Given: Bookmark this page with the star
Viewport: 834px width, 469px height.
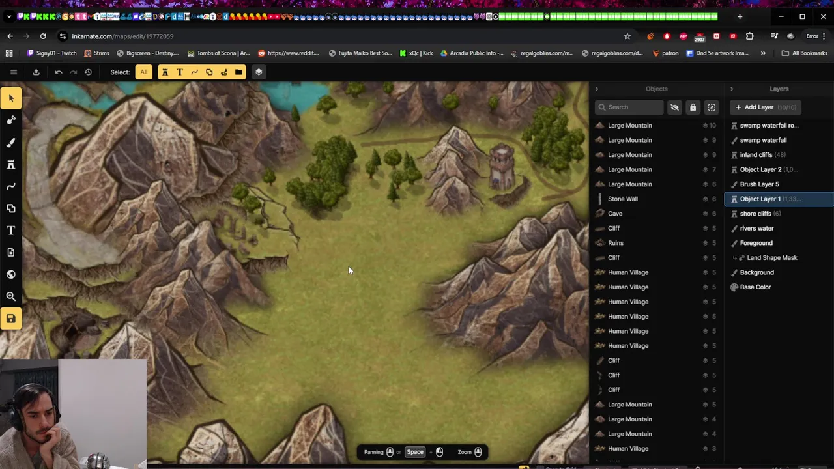Looking at the screenshot, I should (627, 36).
